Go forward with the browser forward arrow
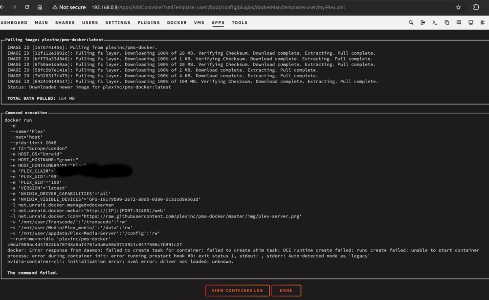This screenshot has width=489, height=300. point(14,7)
